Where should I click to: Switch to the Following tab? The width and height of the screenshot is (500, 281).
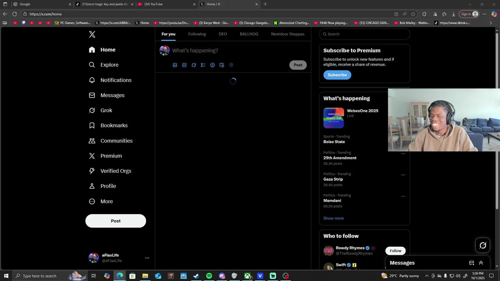tap(197, 34)
